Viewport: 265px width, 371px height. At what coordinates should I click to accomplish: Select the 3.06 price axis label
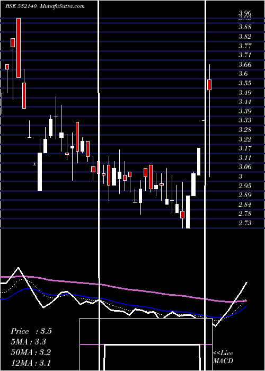[x=245, y=167]
